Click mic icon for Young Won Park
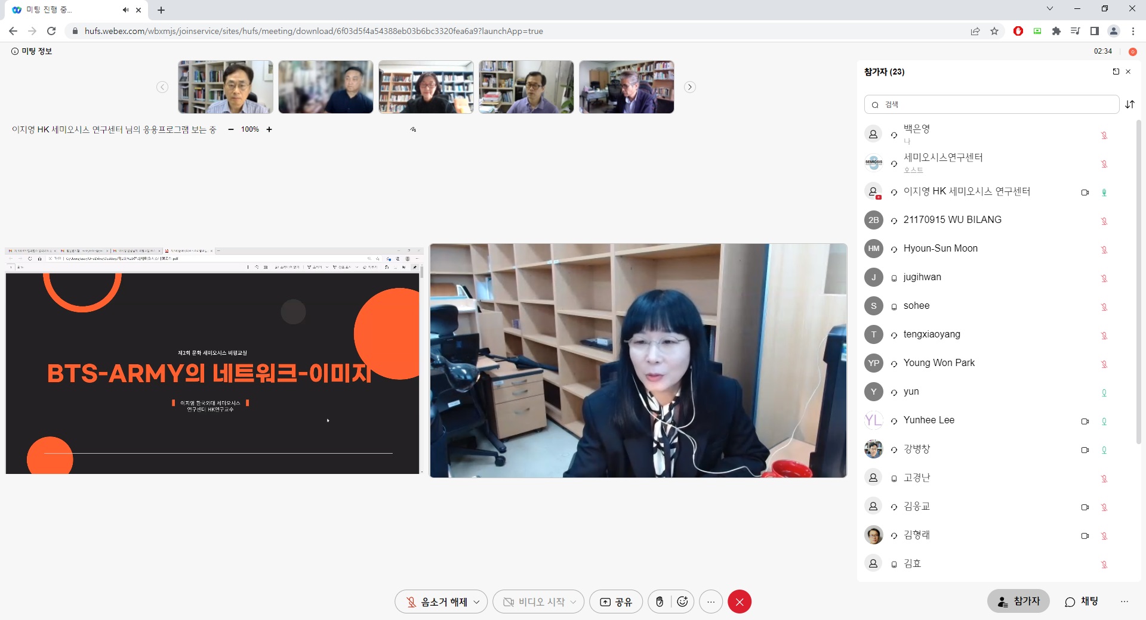Viewport: 1146px width, 620px height. point(1104,364)
